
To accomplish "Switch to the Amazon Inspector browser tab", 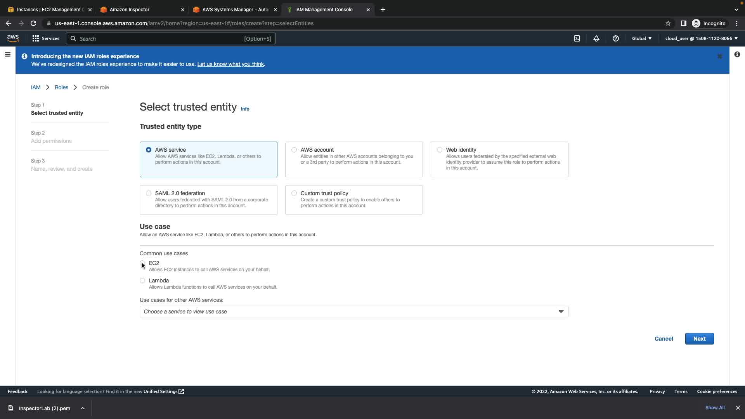I will [130, 10].
